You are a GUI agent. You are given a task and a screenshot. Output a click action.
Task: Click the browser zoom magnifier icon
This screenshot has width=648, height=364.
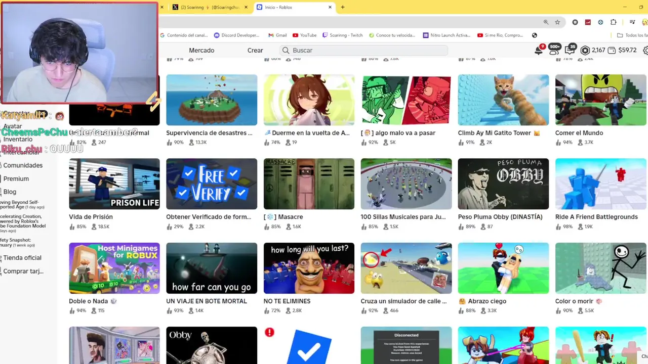click(x=546, y=22)
